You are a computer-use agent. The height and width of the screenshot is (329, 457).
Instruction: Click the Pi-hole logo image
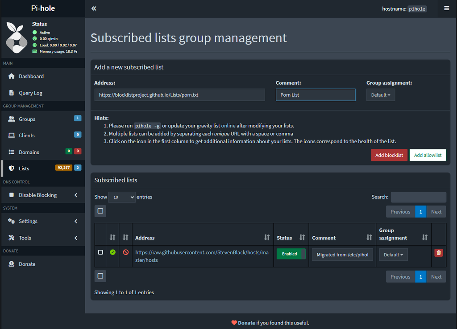17,37
